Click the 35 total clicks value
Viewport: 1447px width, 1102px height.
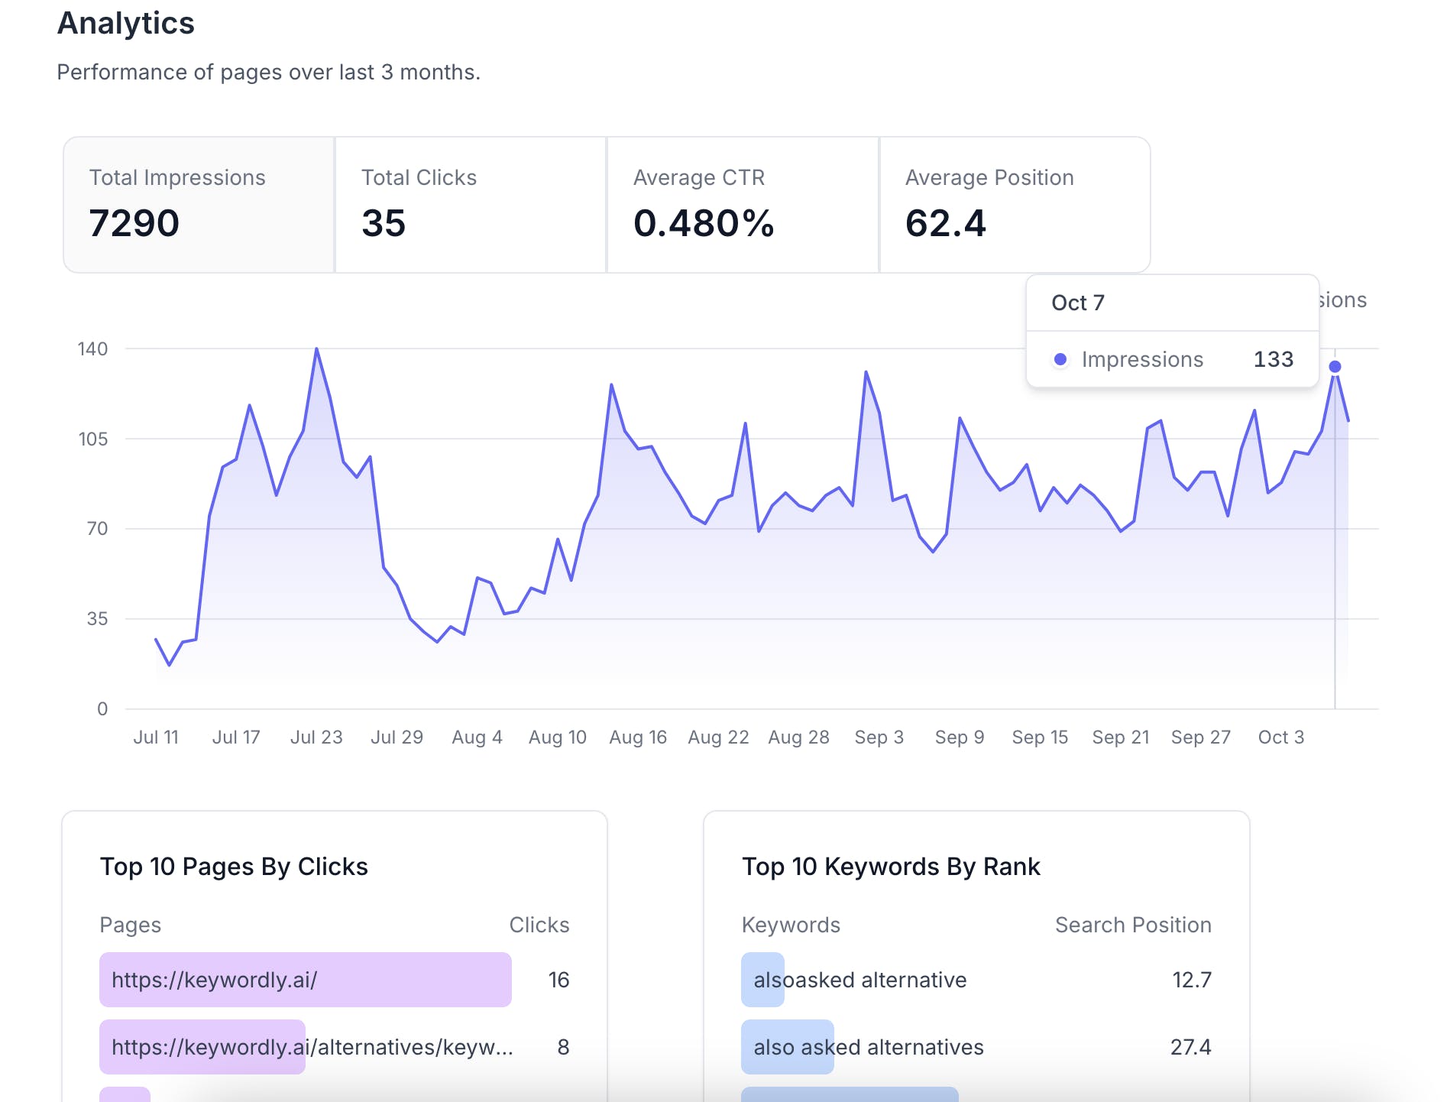tap(384, 223)
